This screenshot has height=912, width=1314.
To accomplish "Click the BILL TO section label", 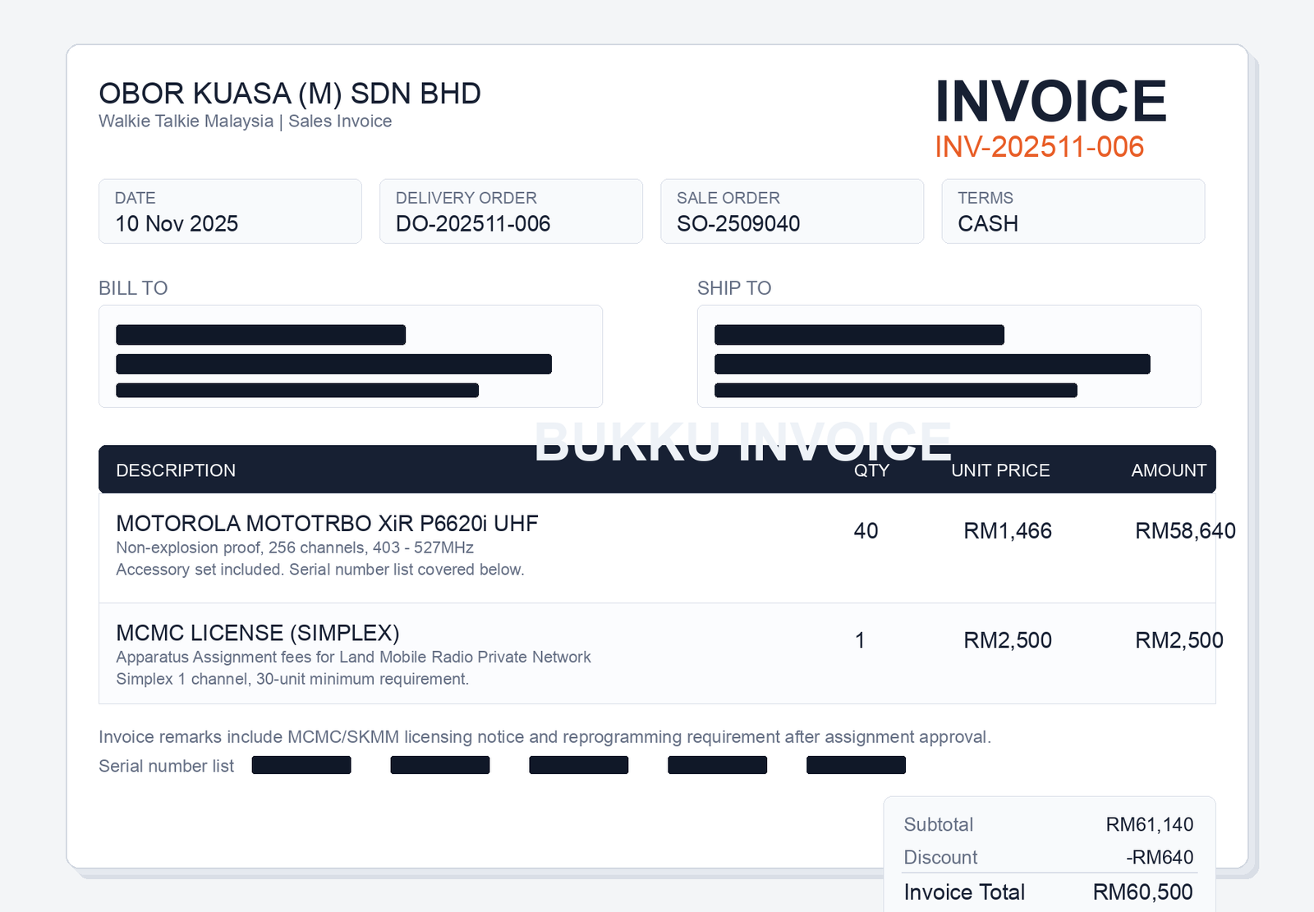I will (133, 288).
